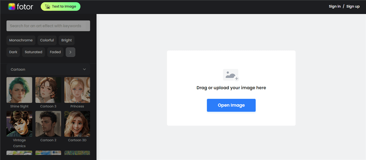Click the 'Cartoon 3D' label
366x160 pixels.
(77, 140)
